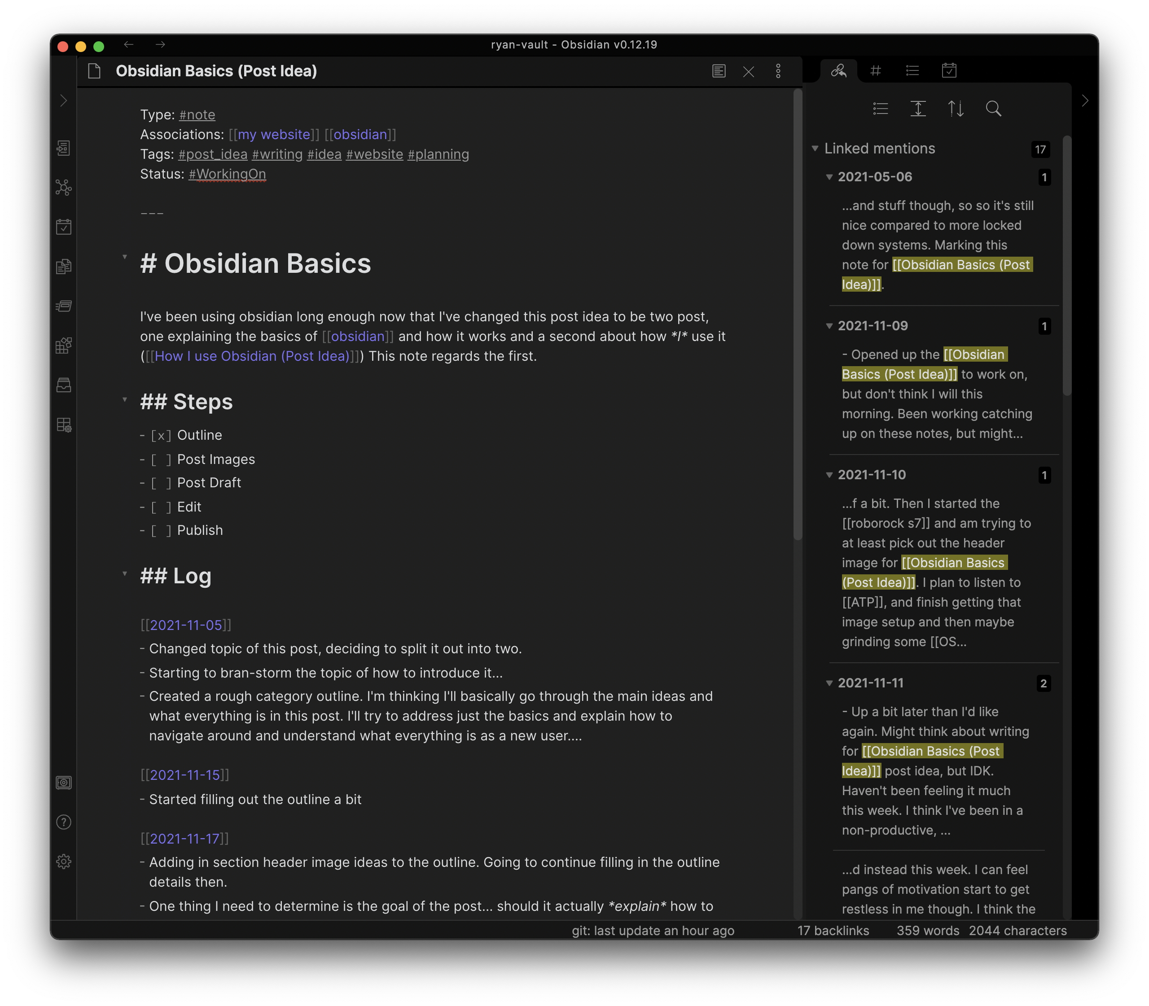Switch to the tag pane tab
This screenshot has width=1149, height=1006.
[876, 71]
